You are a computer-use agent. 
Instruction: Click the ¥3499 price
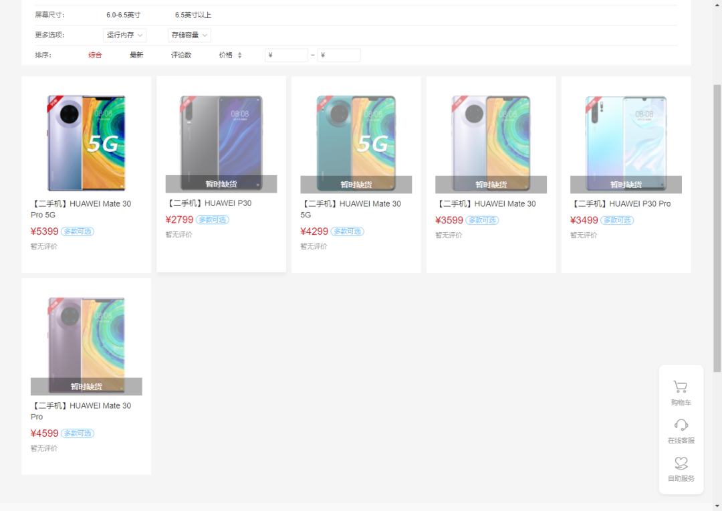(x=584, y=220)
